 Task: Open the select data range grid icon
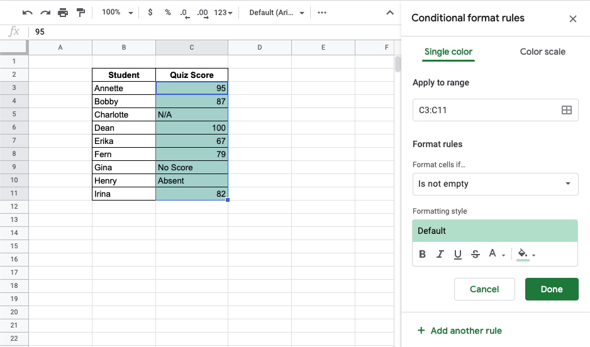[x=566, y=110]
